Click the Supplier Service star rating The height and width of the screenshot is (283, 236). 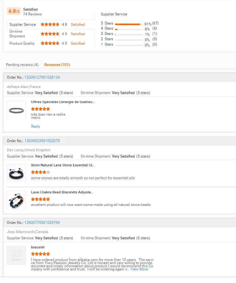click(x=50, y=24)
